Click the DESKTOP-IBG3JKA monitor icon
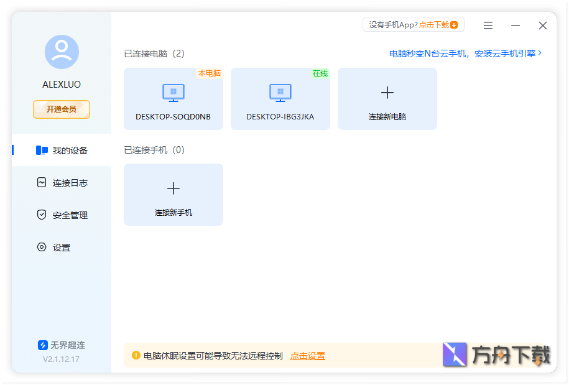Screen dimensions: 569x385 coord(280,93)
